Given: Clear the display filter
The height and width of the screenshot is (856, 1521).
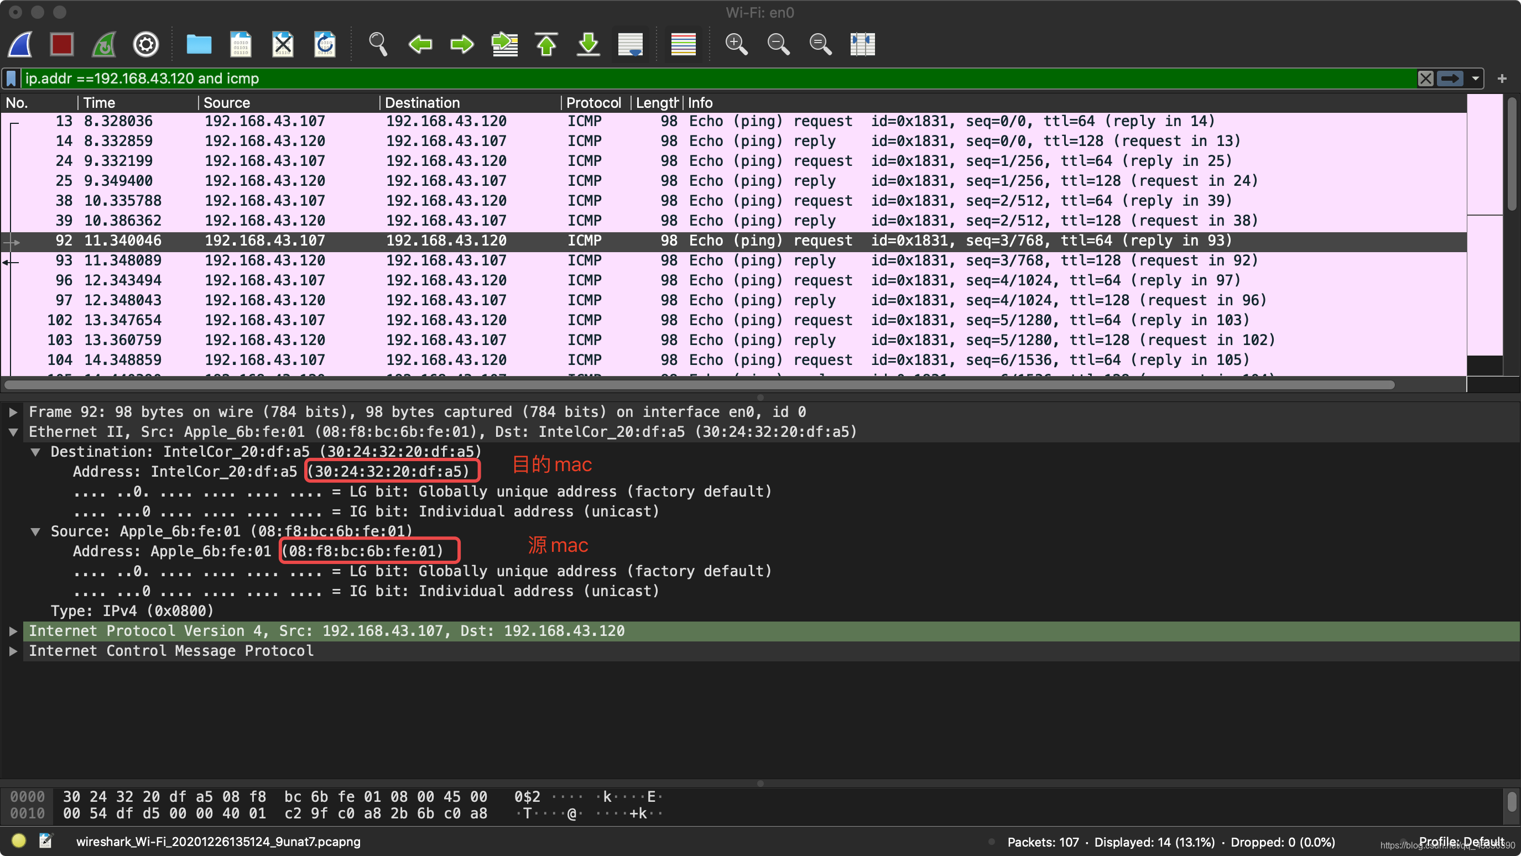Looking at the screenshot, I should click(x=1426, y=79).
